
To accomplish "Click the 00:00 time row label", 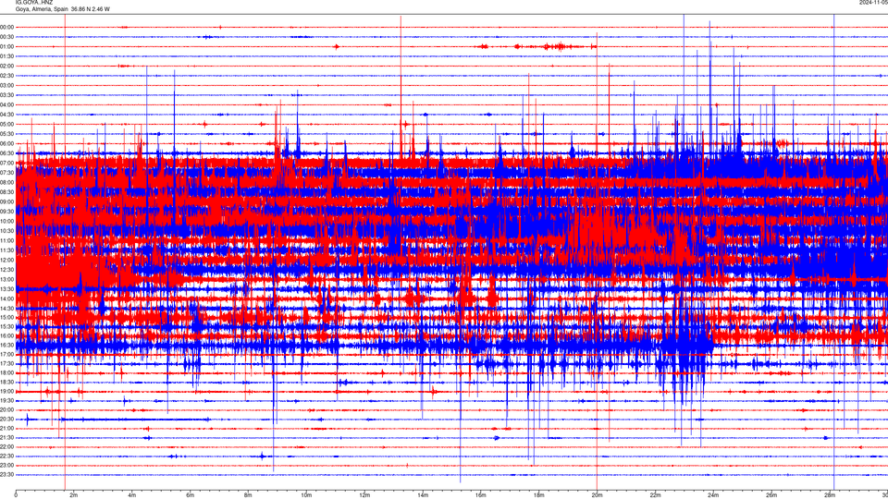I will (6, 27).
